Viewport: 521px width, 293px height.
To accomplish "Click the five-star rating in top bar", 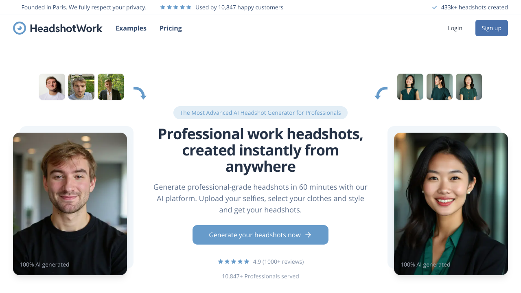I will pyautogui.click(x=176, y=7).
